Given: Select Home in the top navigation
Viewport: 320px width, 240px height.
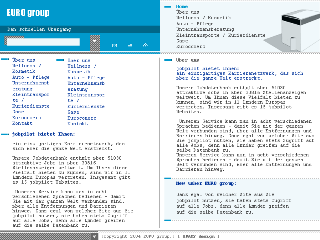Looking at the screenshot, I should (x=182, y=6).
